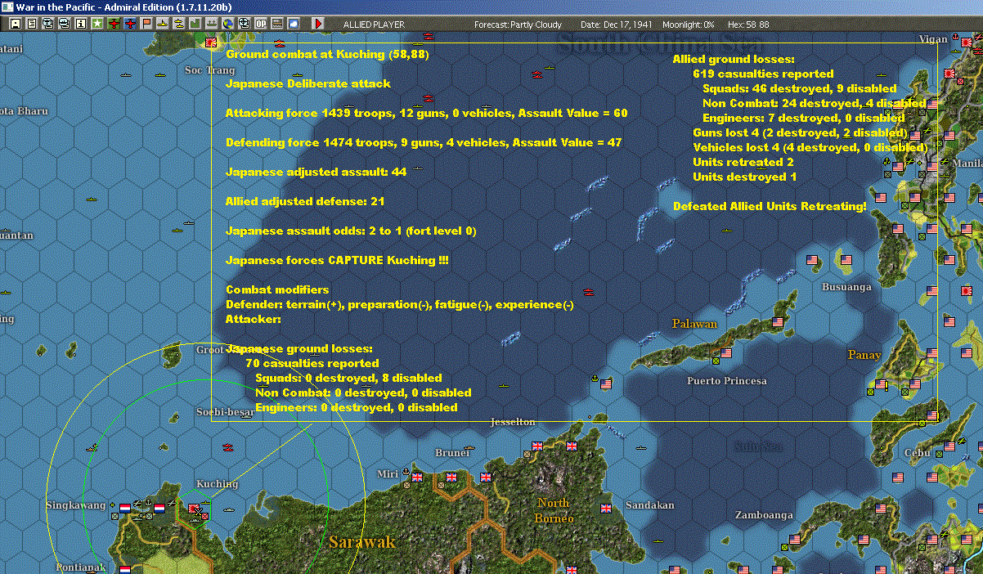
Task: Open the white star ground units icon
Action: 97,24
